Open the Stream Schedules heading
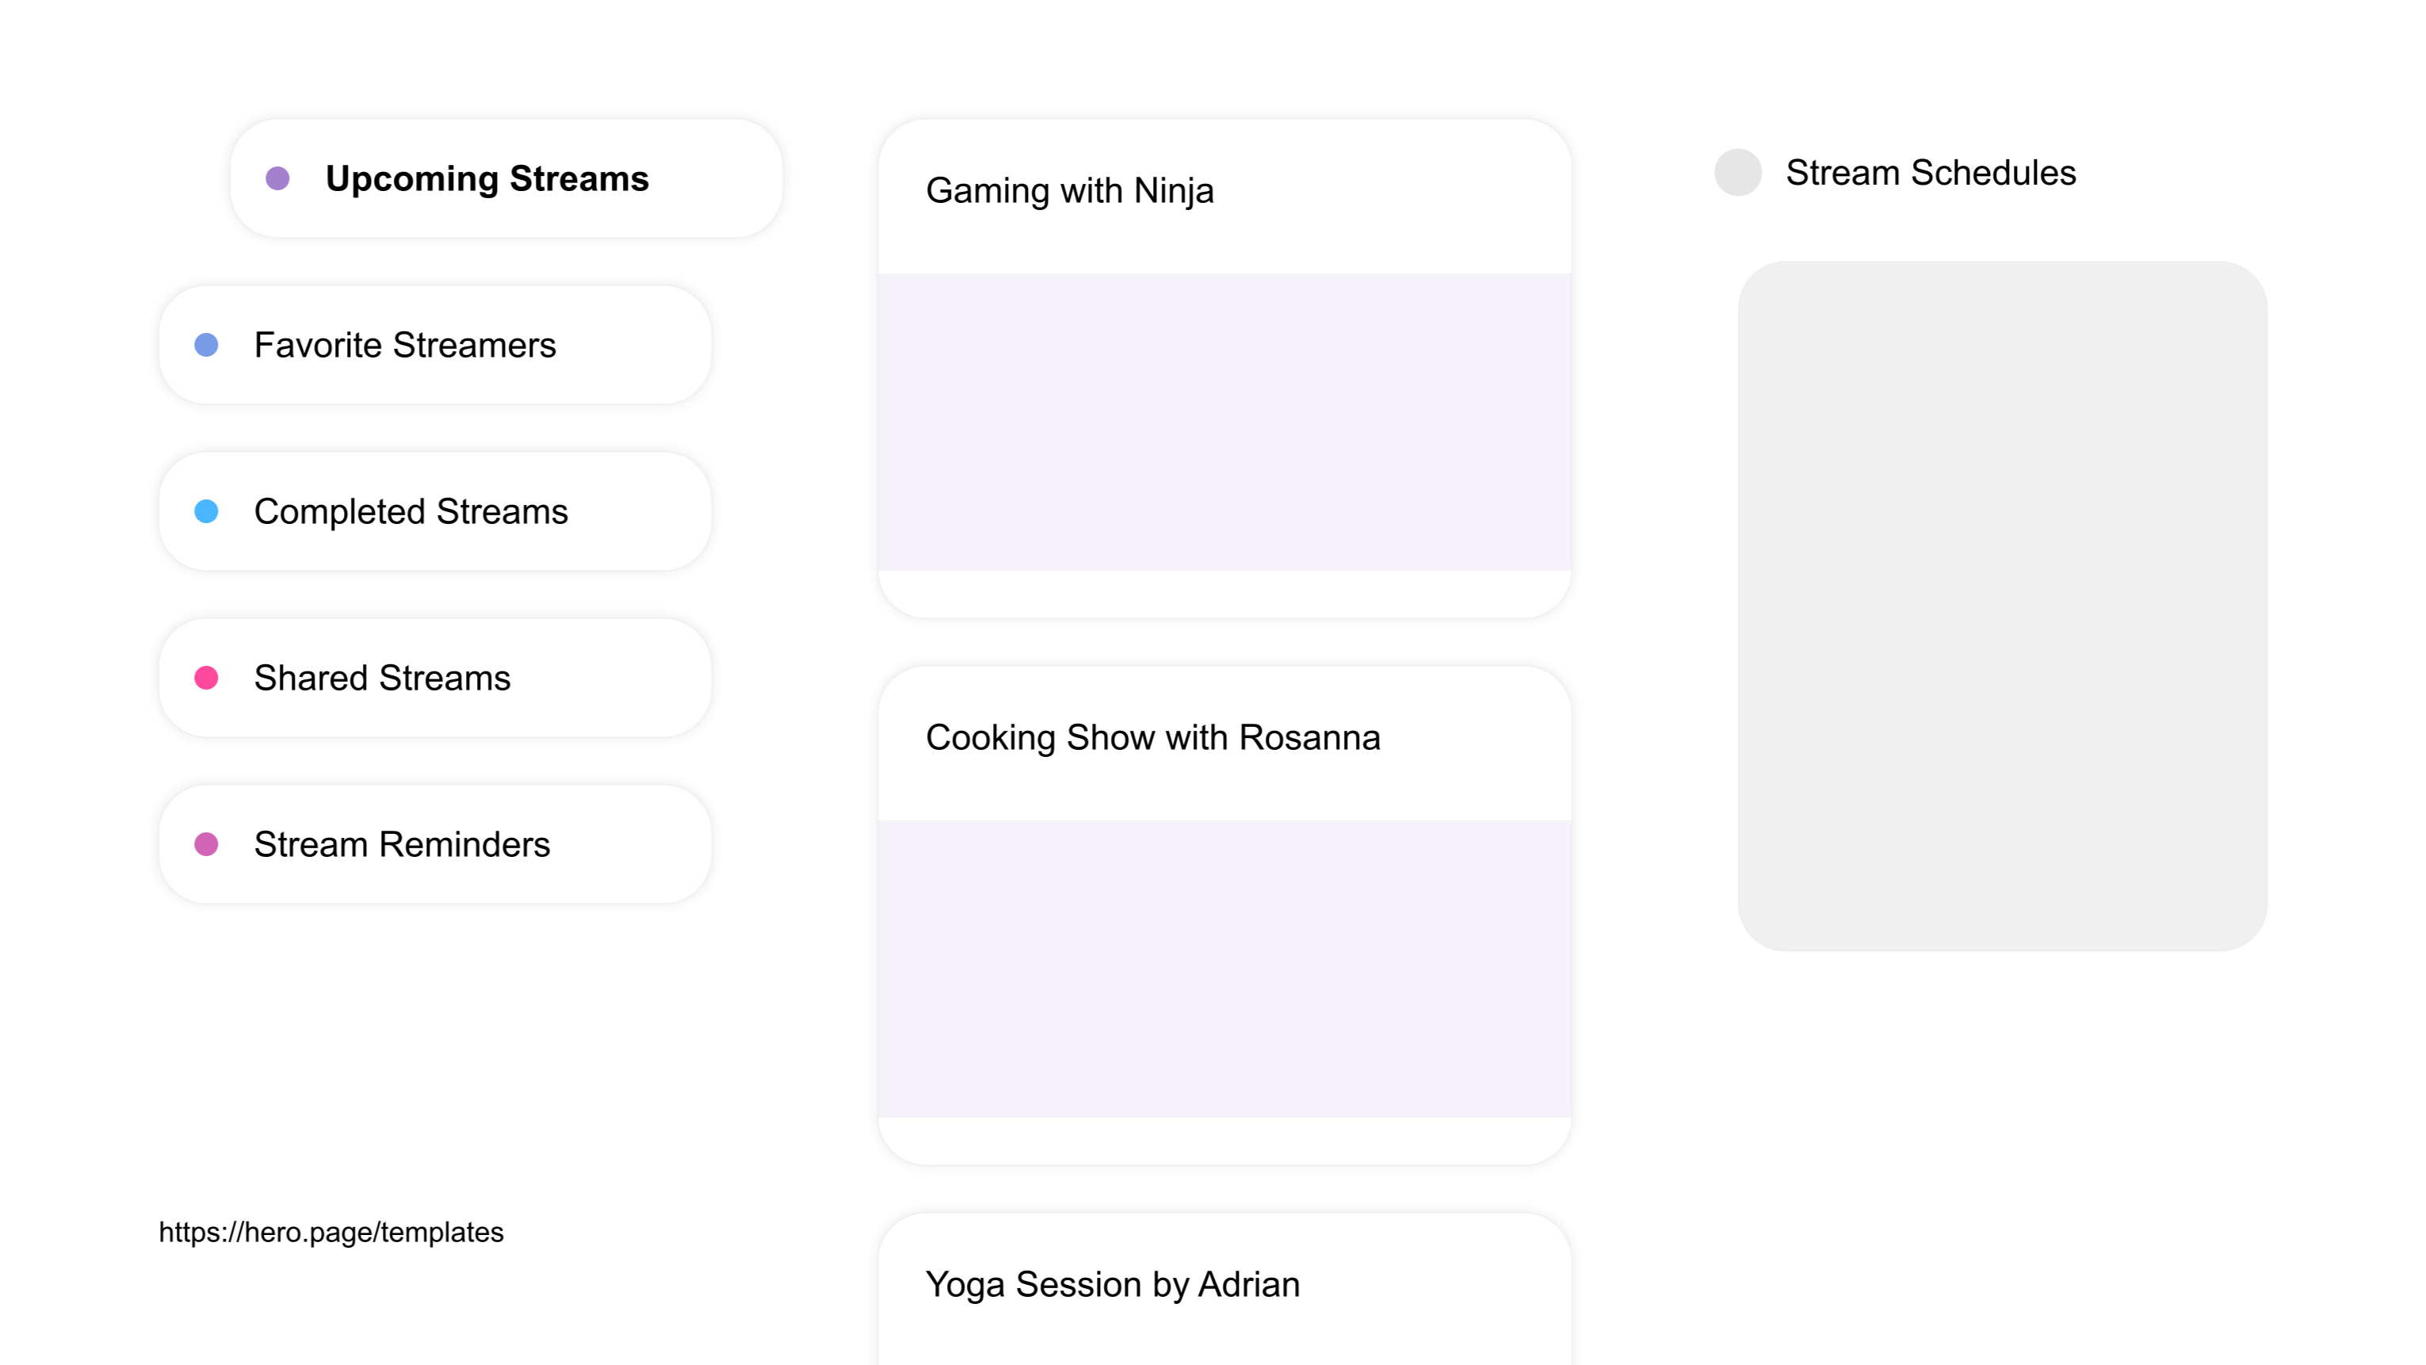The width and height of the screenshot is (2426, 1365). [1931, 174]
